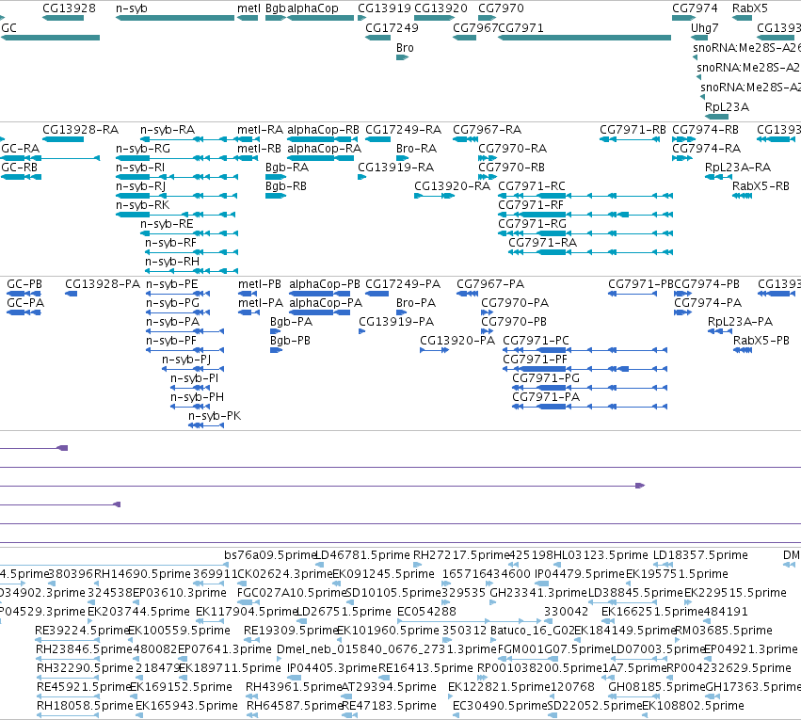801x720 pixels.
Task: Click the alphaCop-RB transcript label
Action: (x=324, y=130)
